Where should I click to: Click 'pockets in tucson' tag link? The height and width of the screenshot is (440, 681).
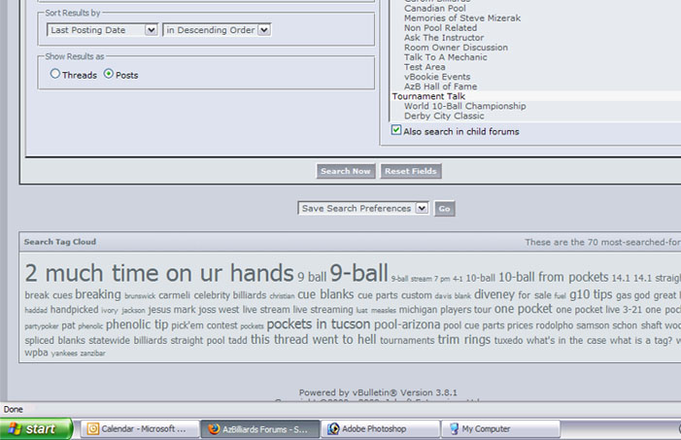(319, 324)
